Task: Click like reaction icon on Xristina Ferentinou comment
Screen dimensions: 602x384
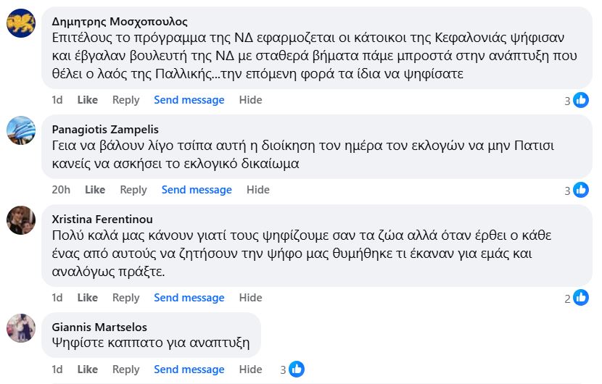Action: coord(581,298)
